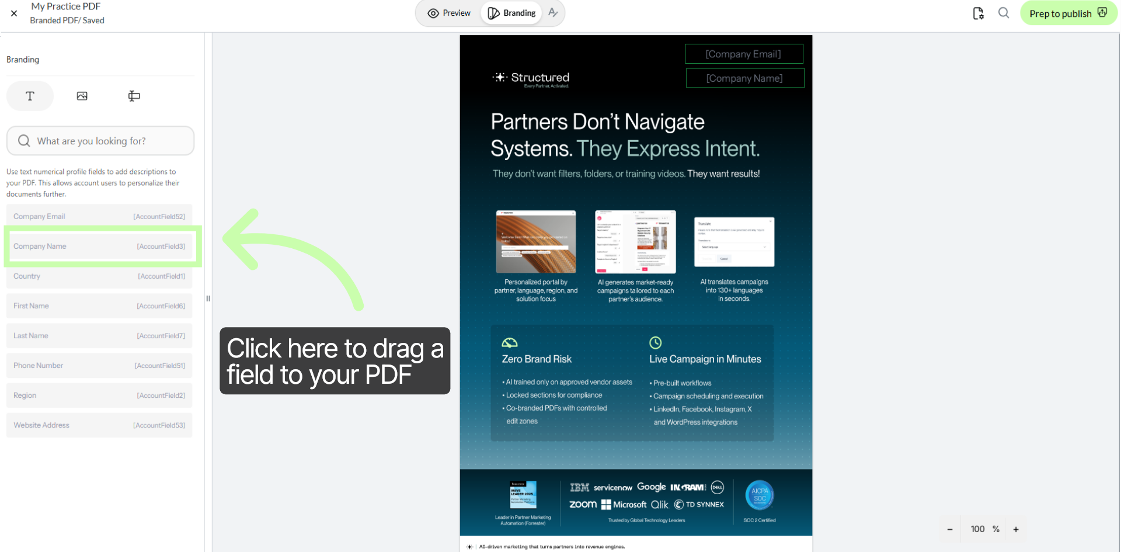Close the My Practice PDF editor
This screenshot has height=552, width=1121.
tap(14, 13)
